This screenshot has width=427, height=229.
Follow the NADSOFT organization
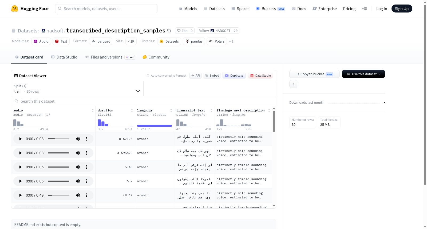pyautogui.click(x=215, y=31)
